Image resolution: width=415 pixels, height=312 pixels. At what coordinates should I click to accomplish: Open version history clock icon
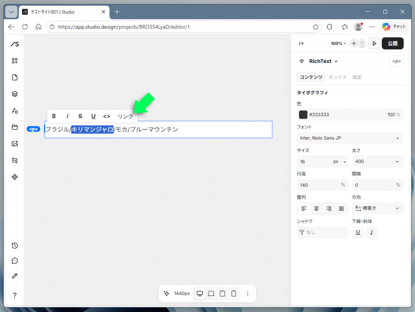15,246
